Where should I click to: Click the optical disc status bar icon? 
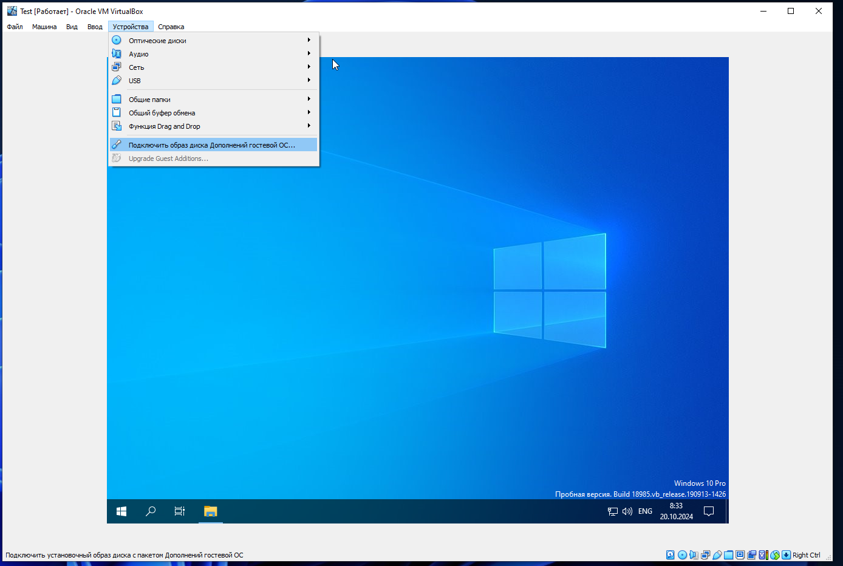[682, 555]
